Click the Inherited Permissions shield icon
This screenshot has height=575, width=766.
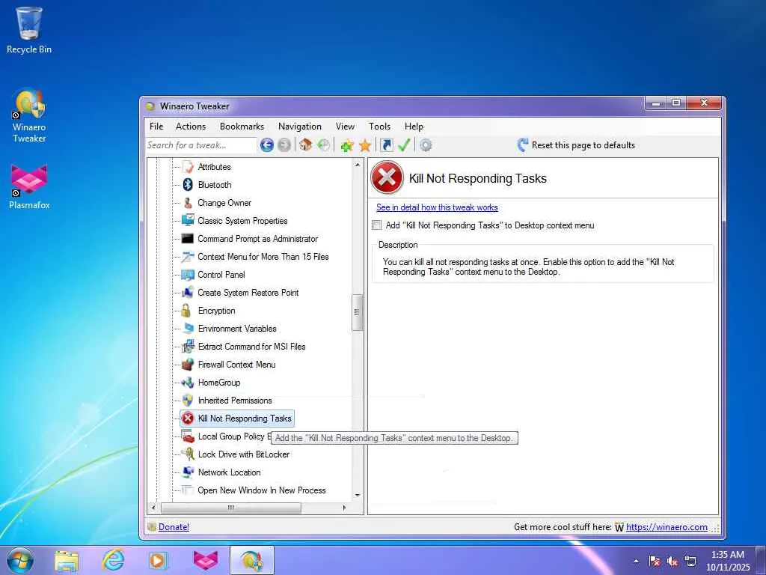pos(188,401)
